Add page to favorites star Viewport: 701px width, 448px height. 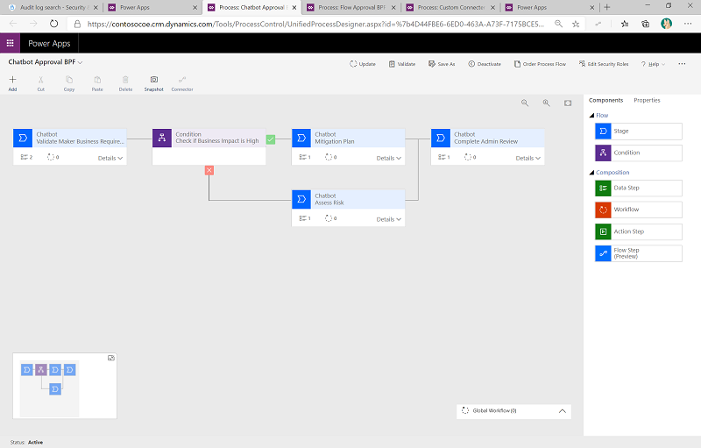pyautogui.click(x=576, y=24)
